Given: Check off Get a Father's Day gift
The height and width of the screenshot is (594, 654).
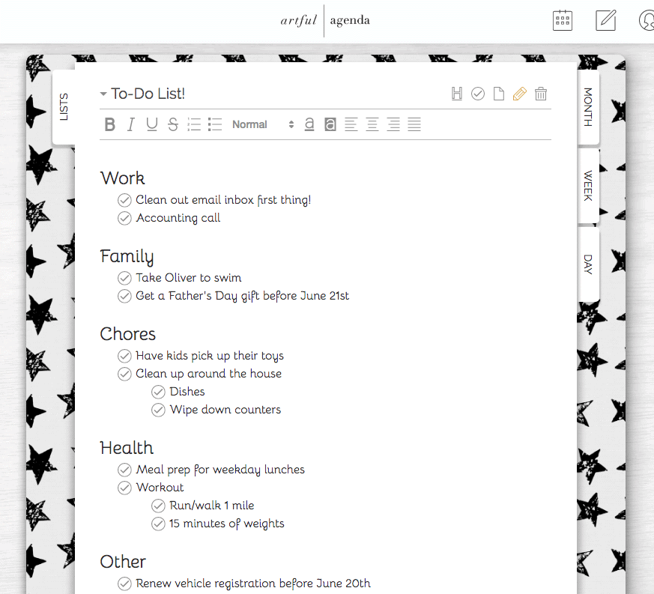Looking at the screenshot, I should [124, 296].
